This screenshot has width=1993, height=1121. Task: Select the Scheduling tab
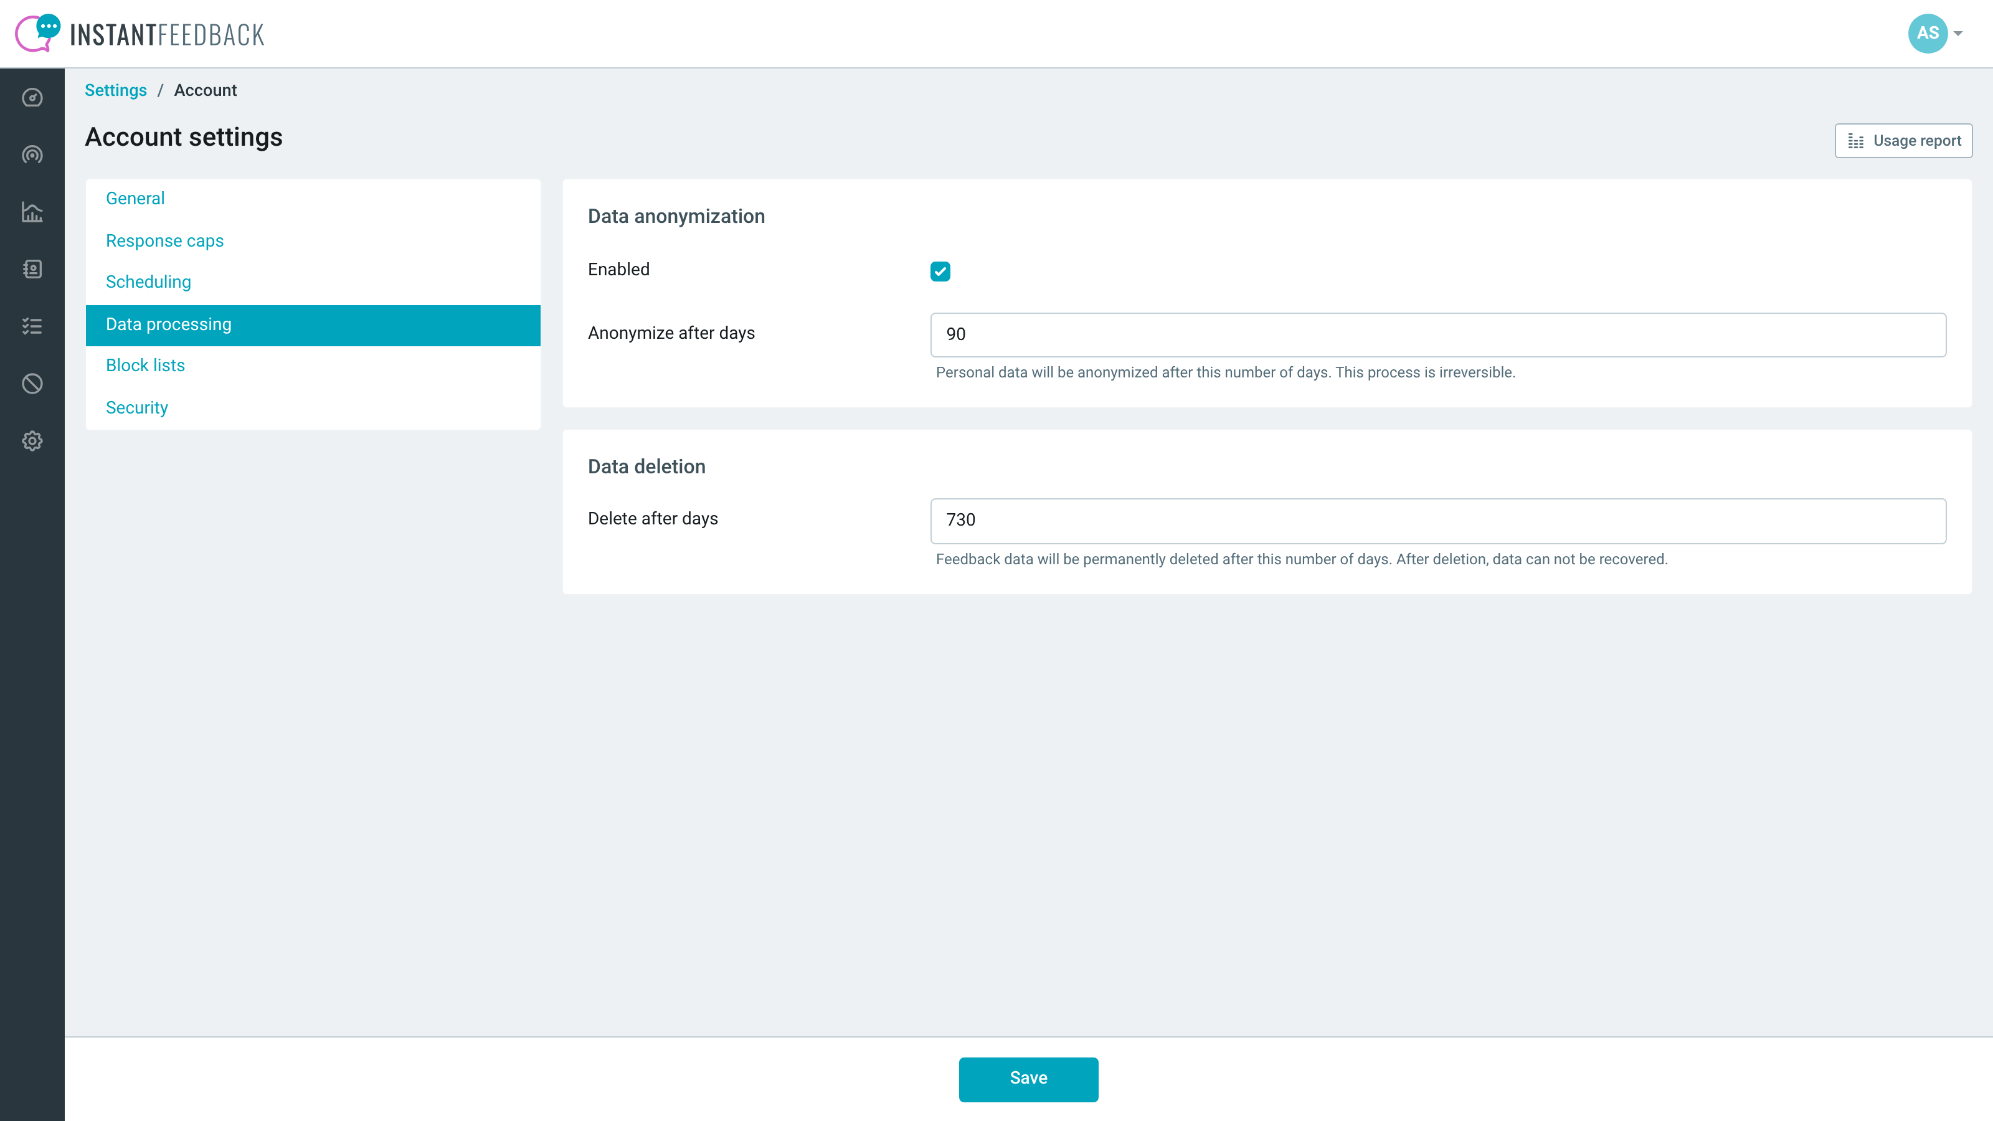313,282
